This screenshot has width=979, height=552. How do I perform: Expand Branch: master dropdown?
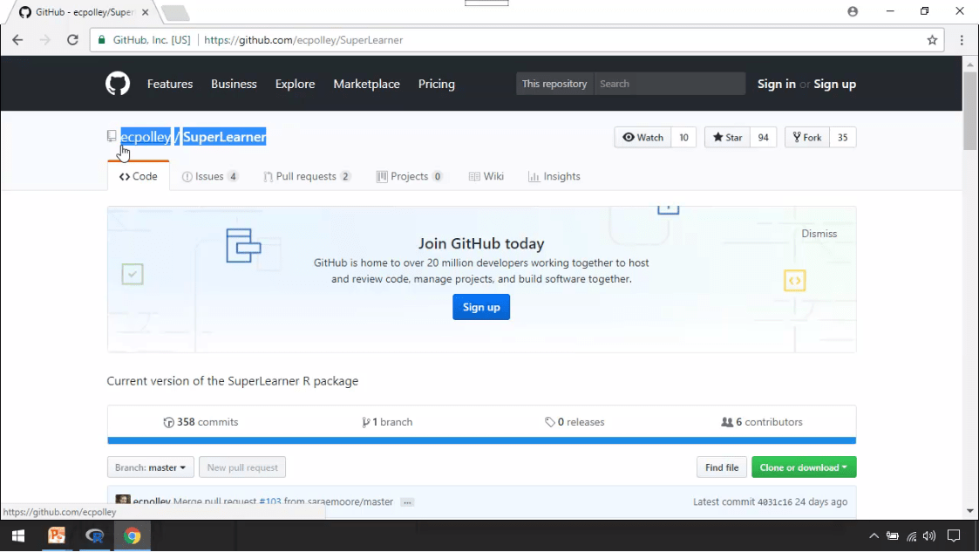(x=151, y=467)
